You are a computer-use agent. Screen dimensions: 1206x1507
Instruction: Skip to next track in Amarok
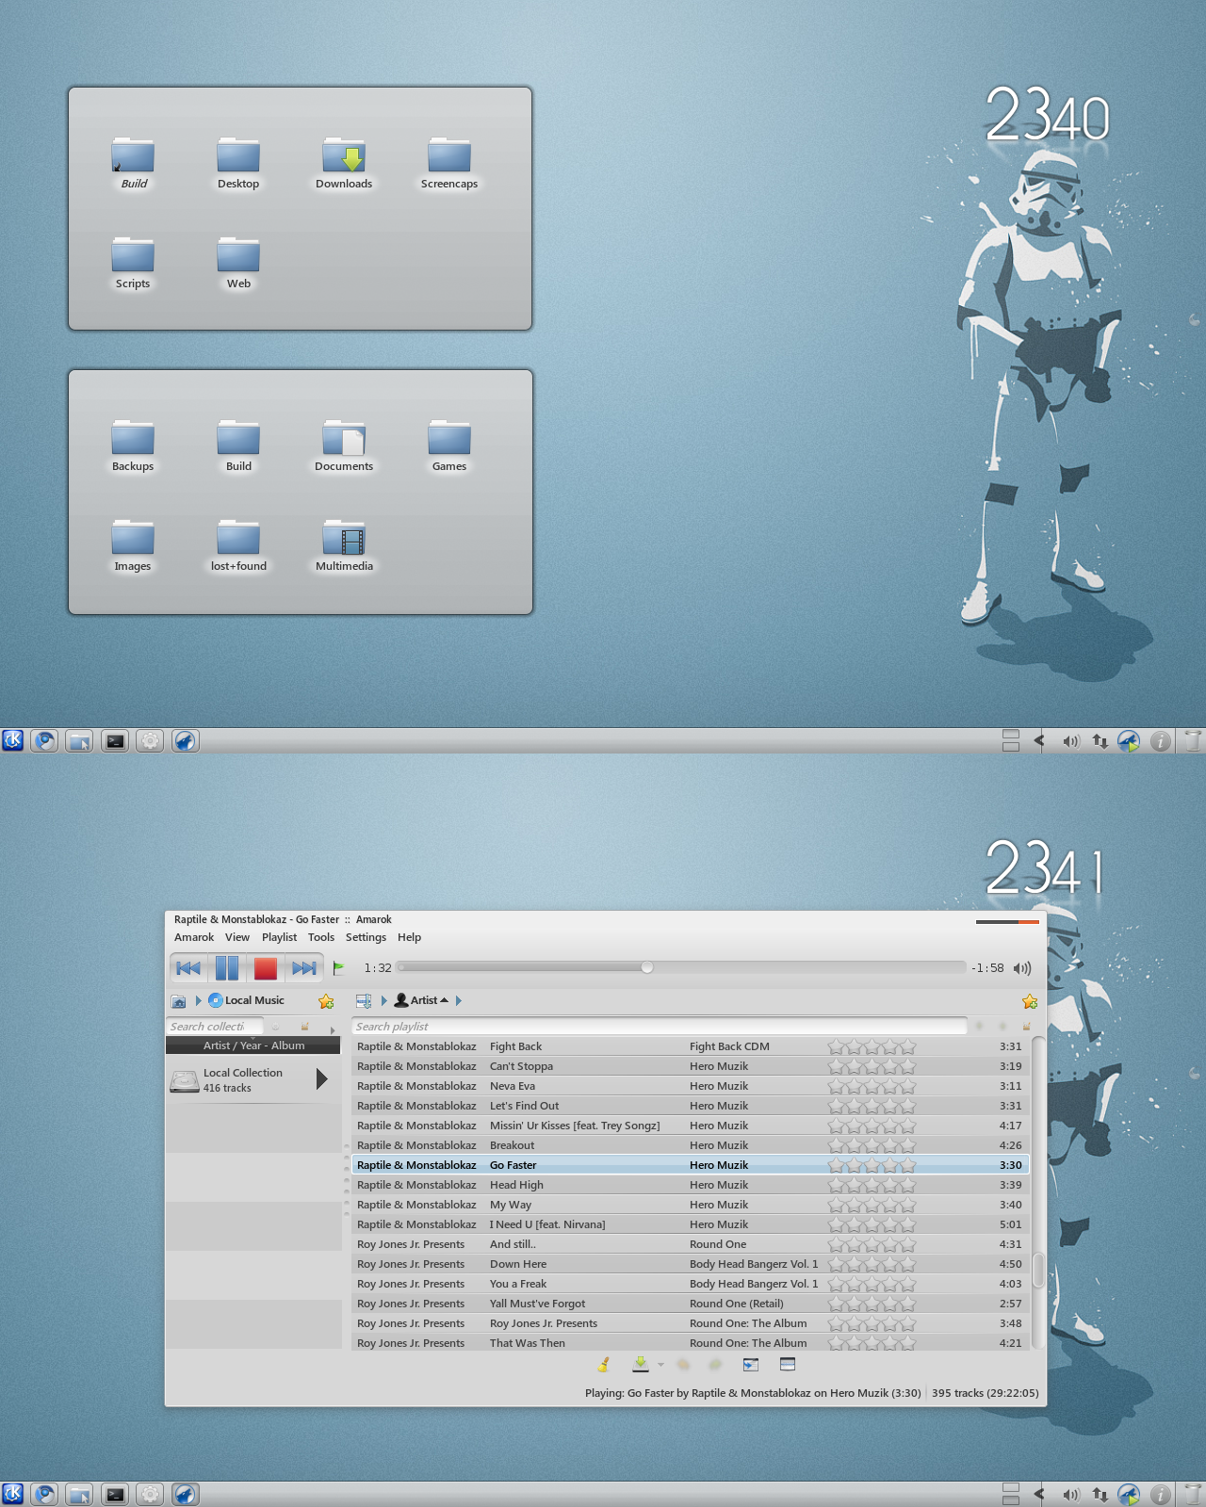point(304,968)
